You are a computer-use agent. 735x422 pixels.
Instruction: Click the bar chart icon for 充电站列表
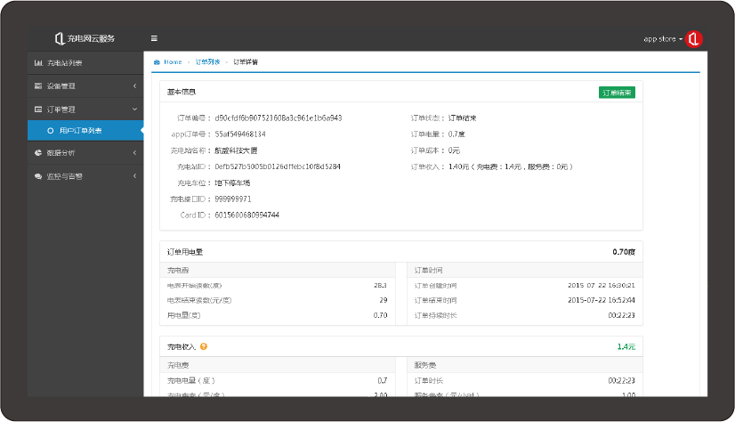(38, 63)
